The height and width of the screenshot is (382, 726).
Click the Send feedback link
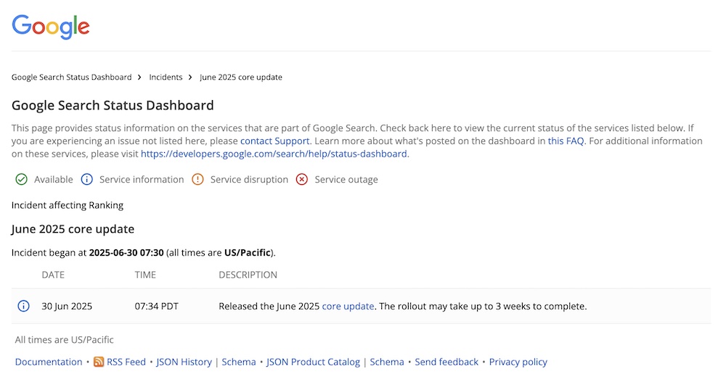point(446,362)
